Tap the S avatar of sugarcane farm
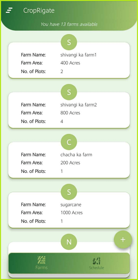The width and height of the screenshot is (138, 280). point(69,192)
